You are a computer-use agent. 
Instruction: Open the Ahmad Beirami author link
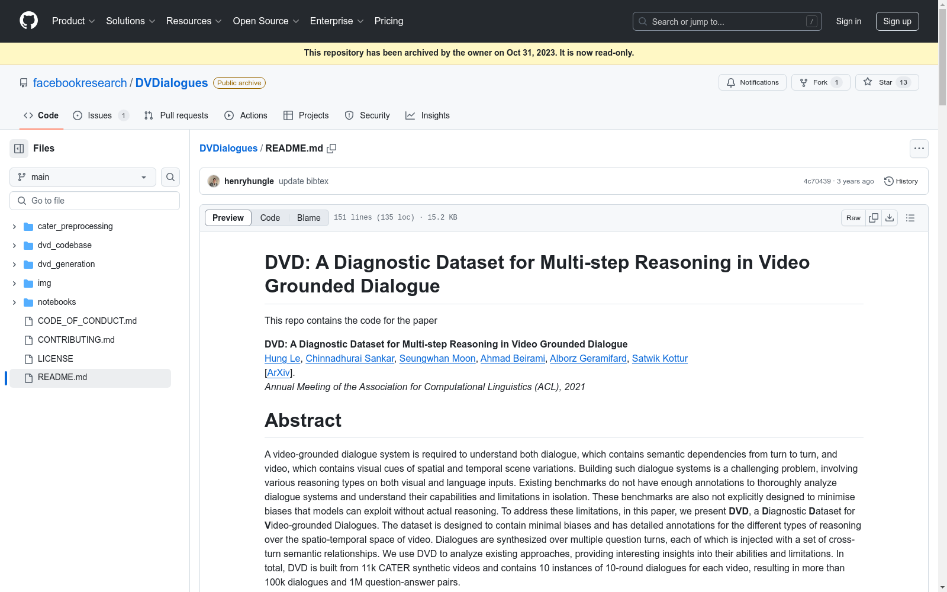coord(513,359)
